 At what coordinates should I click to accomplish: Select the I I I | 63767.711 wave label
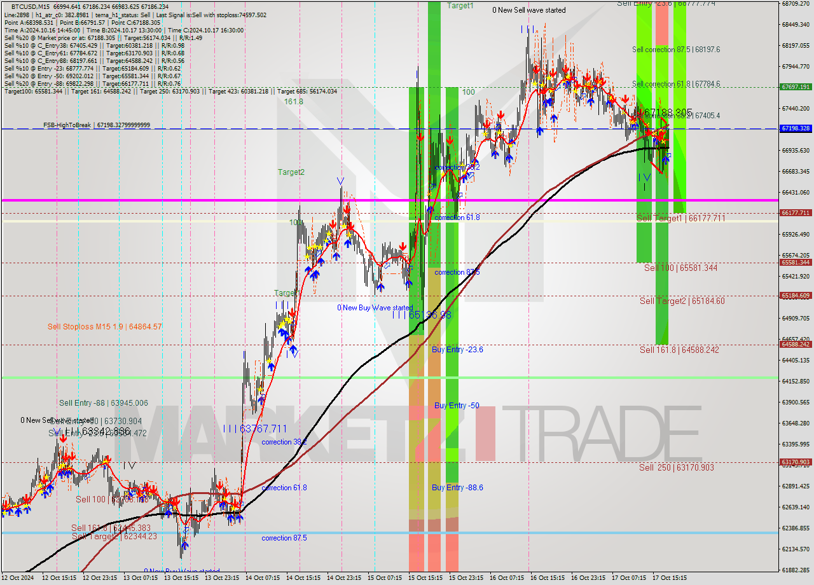point(255,429)
